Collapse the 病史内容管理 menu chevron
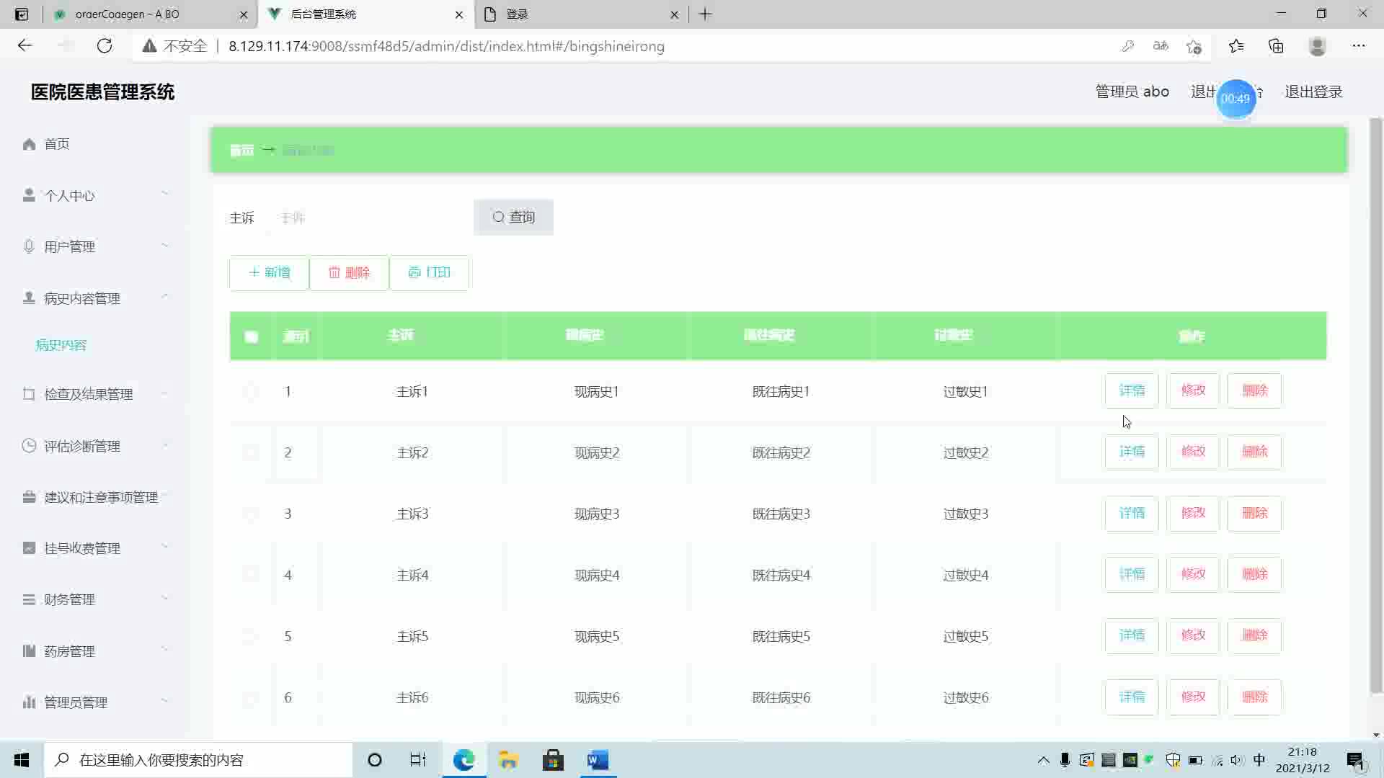The image size is (1384, 778). [x=165, y=297]
